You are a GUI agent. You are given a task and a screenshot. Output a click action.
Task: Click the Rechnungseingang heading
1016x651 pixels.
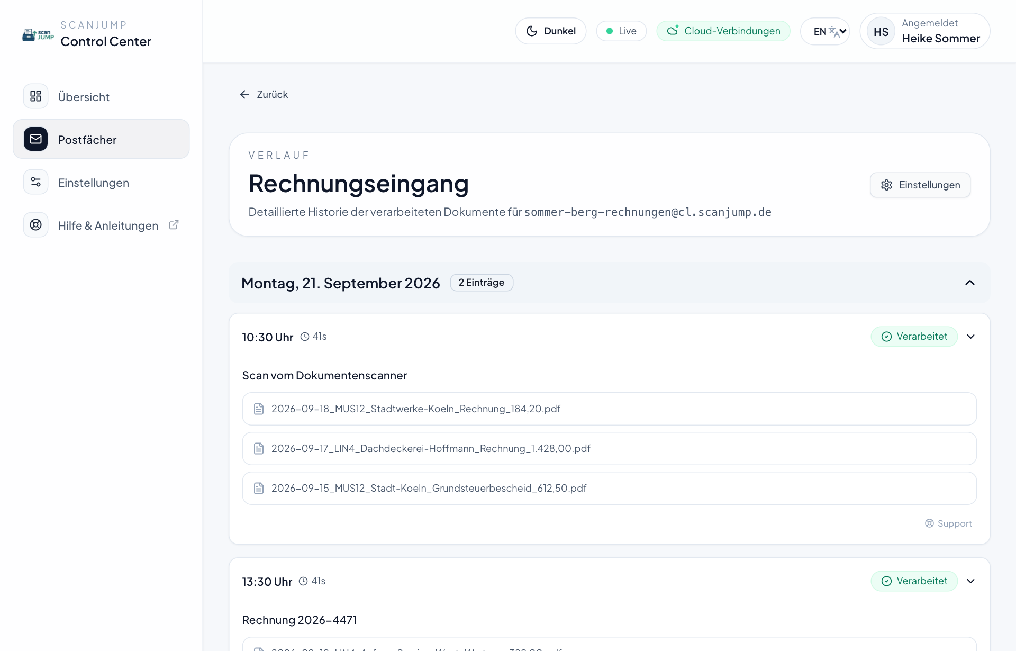tap(359, 184)
